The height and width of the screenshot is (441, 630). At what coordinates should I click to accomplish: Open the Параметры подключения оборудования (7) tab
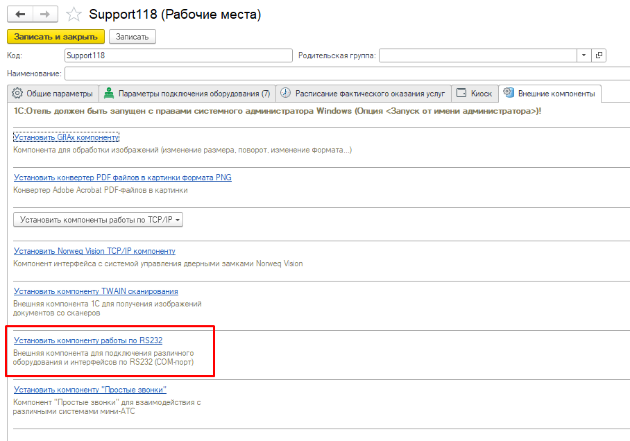coord(187,94)
